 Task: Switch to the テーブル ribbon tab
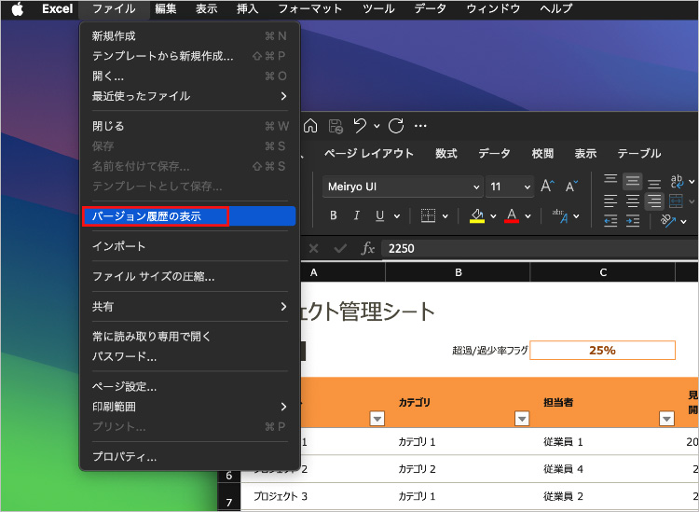[639, 154]
